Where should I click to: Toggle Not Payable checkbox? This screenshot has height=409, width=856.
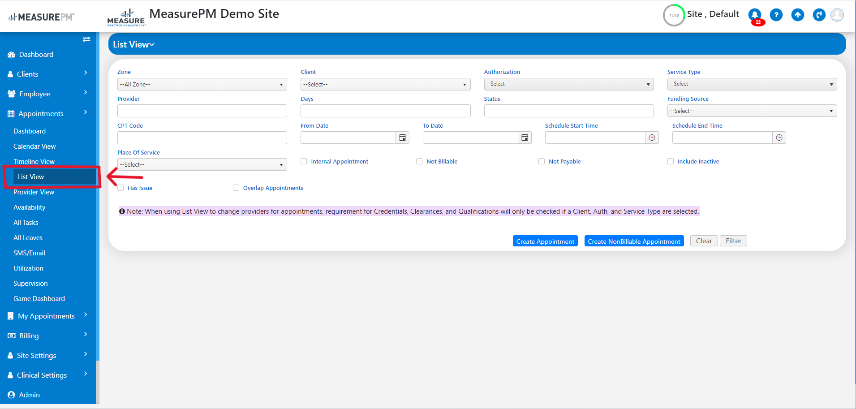pyautogui.click(x=542, y=161)
